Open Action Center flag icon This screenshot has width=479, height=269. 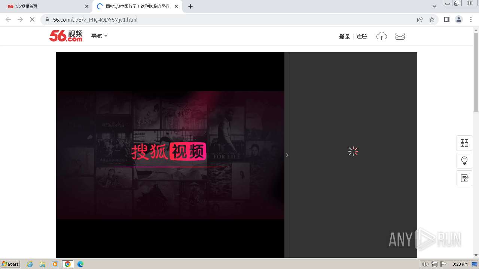pyautogui.click(x=443, y=264)
